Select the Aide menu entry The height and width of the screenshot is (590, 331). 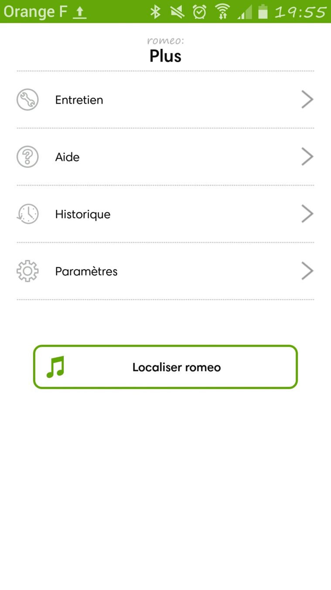(67, 157)
